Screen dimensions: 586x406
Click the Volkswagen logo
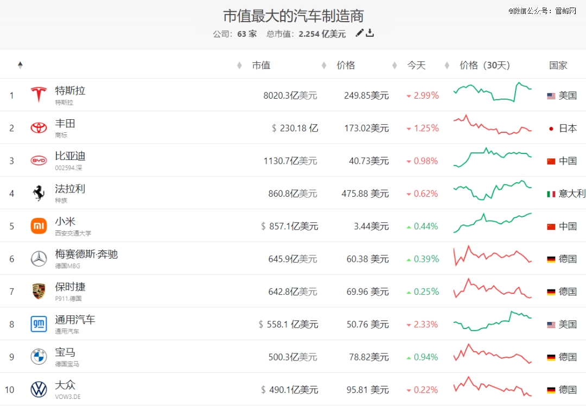click(39, 390)
